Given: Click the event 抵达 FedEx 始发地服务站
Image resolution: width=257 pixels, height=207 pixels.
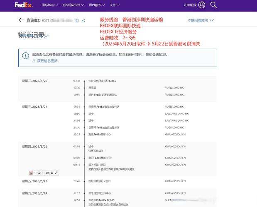Looking at the screenshot, I should pyautogui.click(x=103, y=95).
